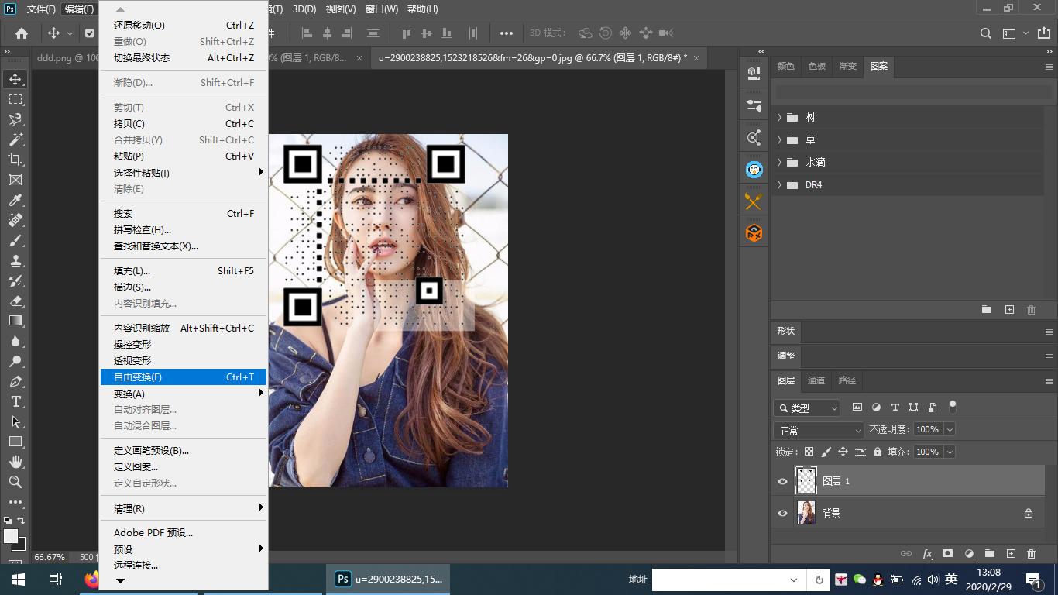Select the Eyedropper tool
This screenshot has height=595, width=1058.
15,200
